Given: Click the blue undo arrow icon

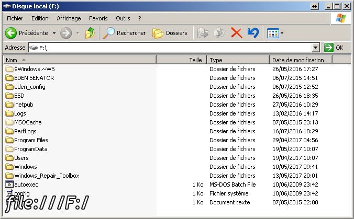Looking at the screenshot, I should [253, 33].
